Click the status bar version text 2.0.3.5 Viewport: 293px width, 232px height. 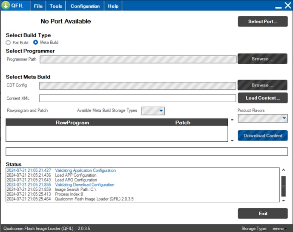pos(84,229)
